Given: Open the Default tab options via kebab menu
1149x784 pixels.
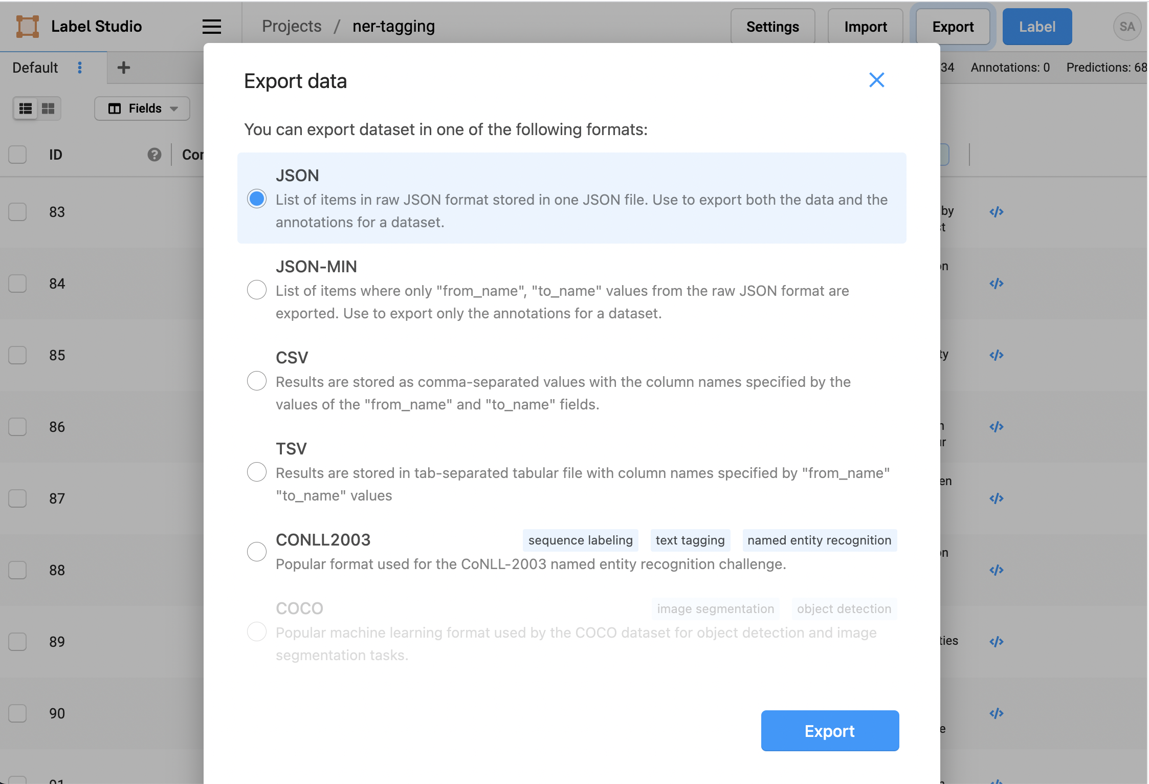Looking at the screenshot, I should pyautogui.click(x=80, y=68).
